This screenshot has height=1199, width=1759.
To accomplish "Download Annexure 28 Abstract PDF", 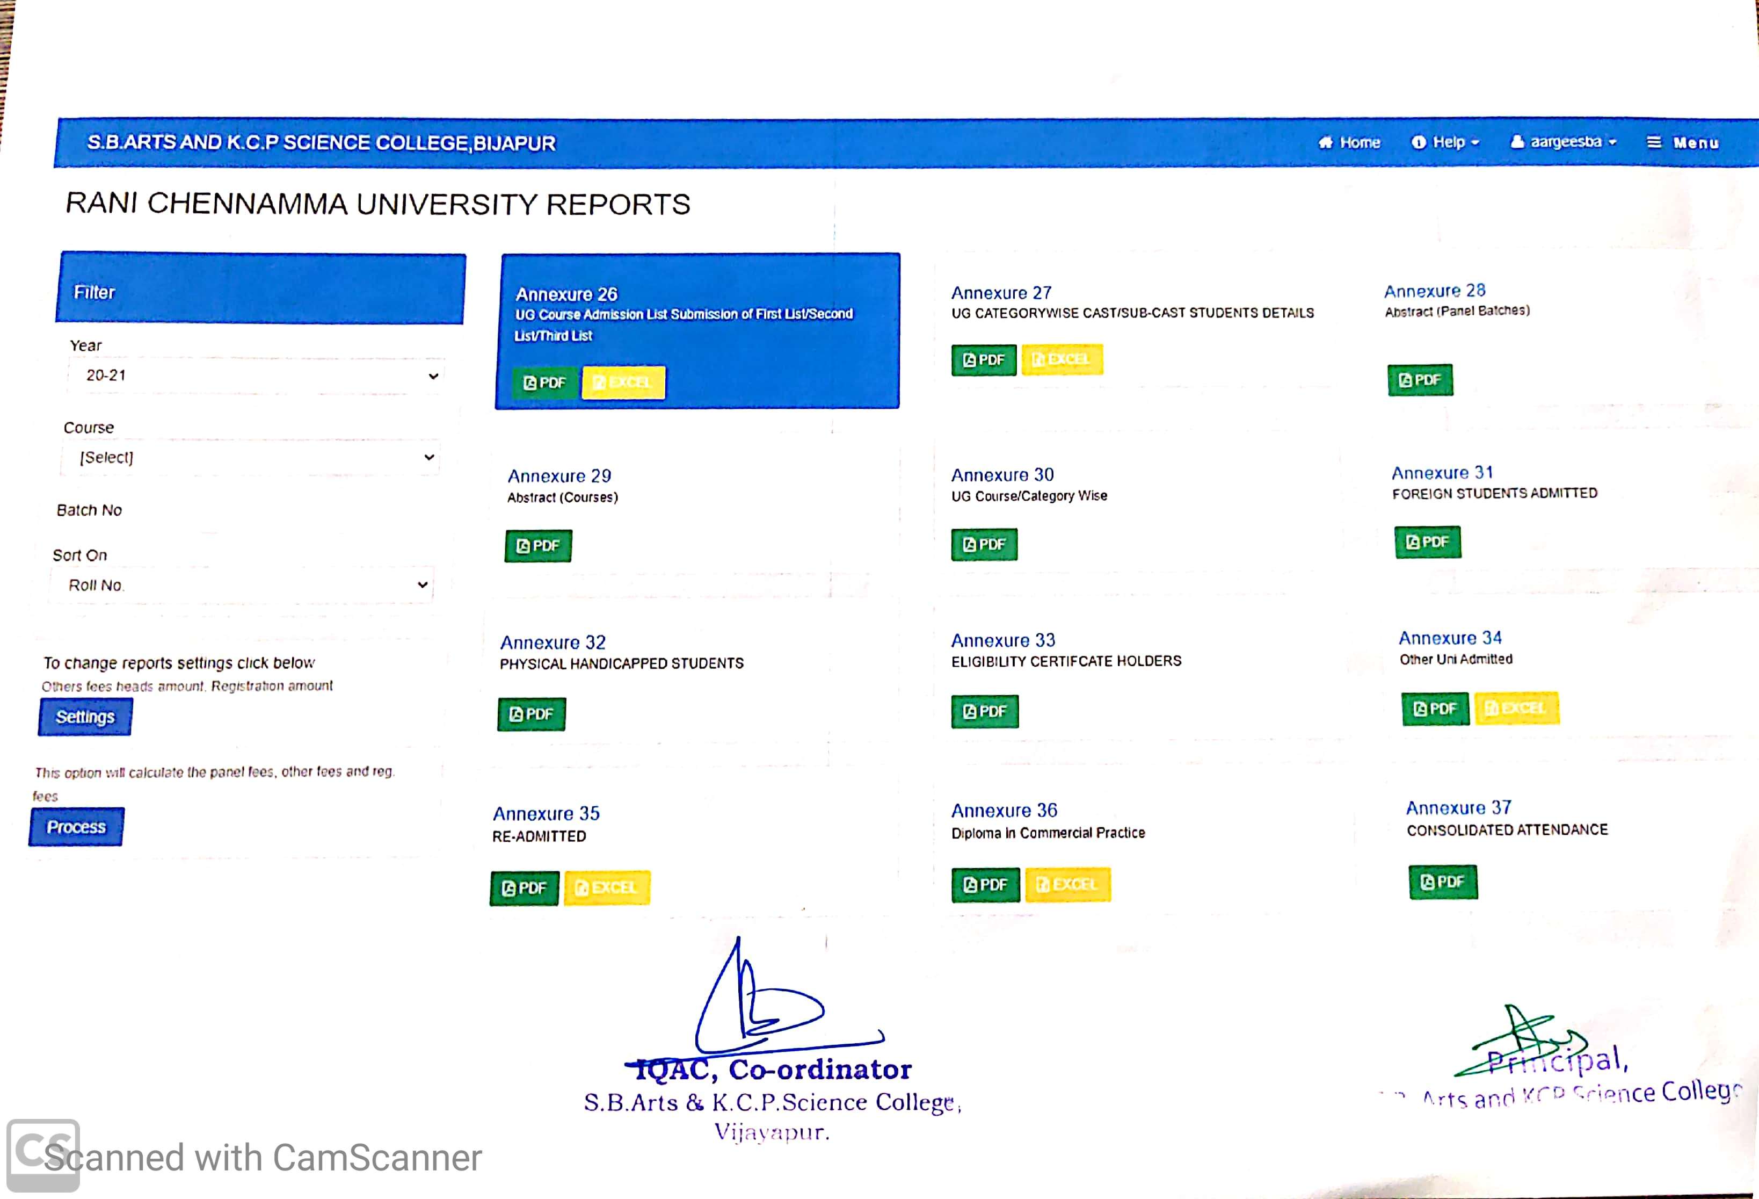I will coord(1419,379).
